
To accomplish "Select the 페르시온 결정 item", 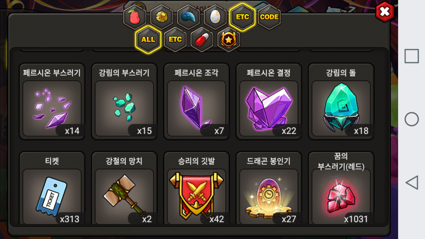I will coord(269,102).
